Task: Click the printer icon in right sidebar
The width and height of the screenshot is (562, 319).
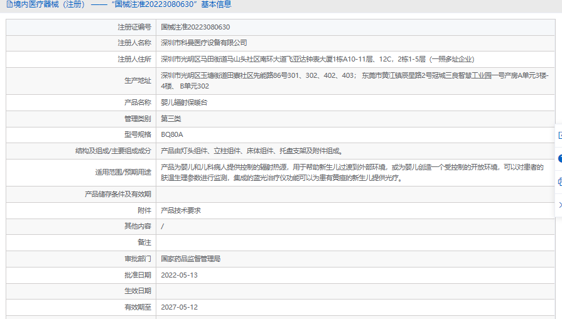Action: [560, 181]
